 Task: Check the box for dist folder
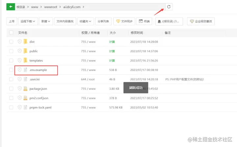click(x=11, y=42)
